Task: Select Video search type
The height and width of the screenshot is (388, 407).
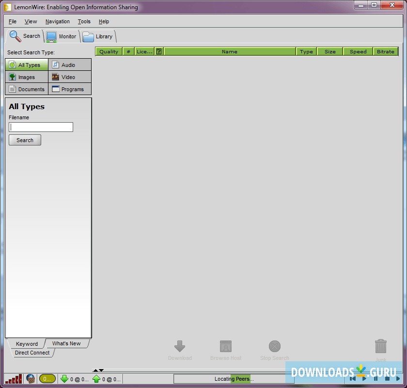Action: (x=70, y=77)
